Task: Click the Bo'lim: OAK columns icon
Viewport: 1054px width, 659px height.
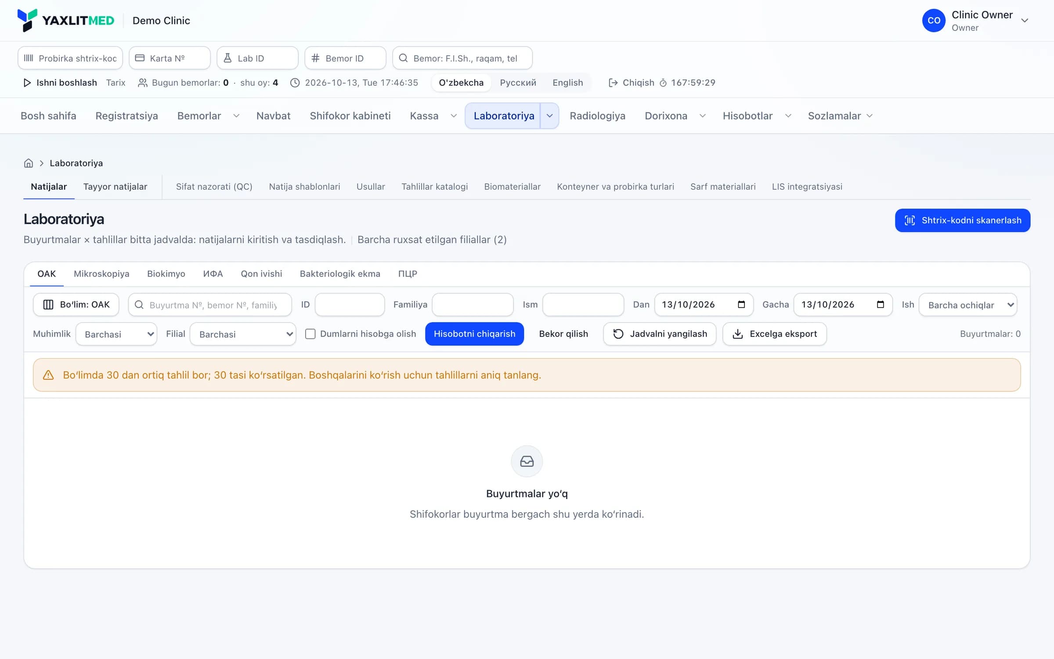Action: tap(48, 304)
